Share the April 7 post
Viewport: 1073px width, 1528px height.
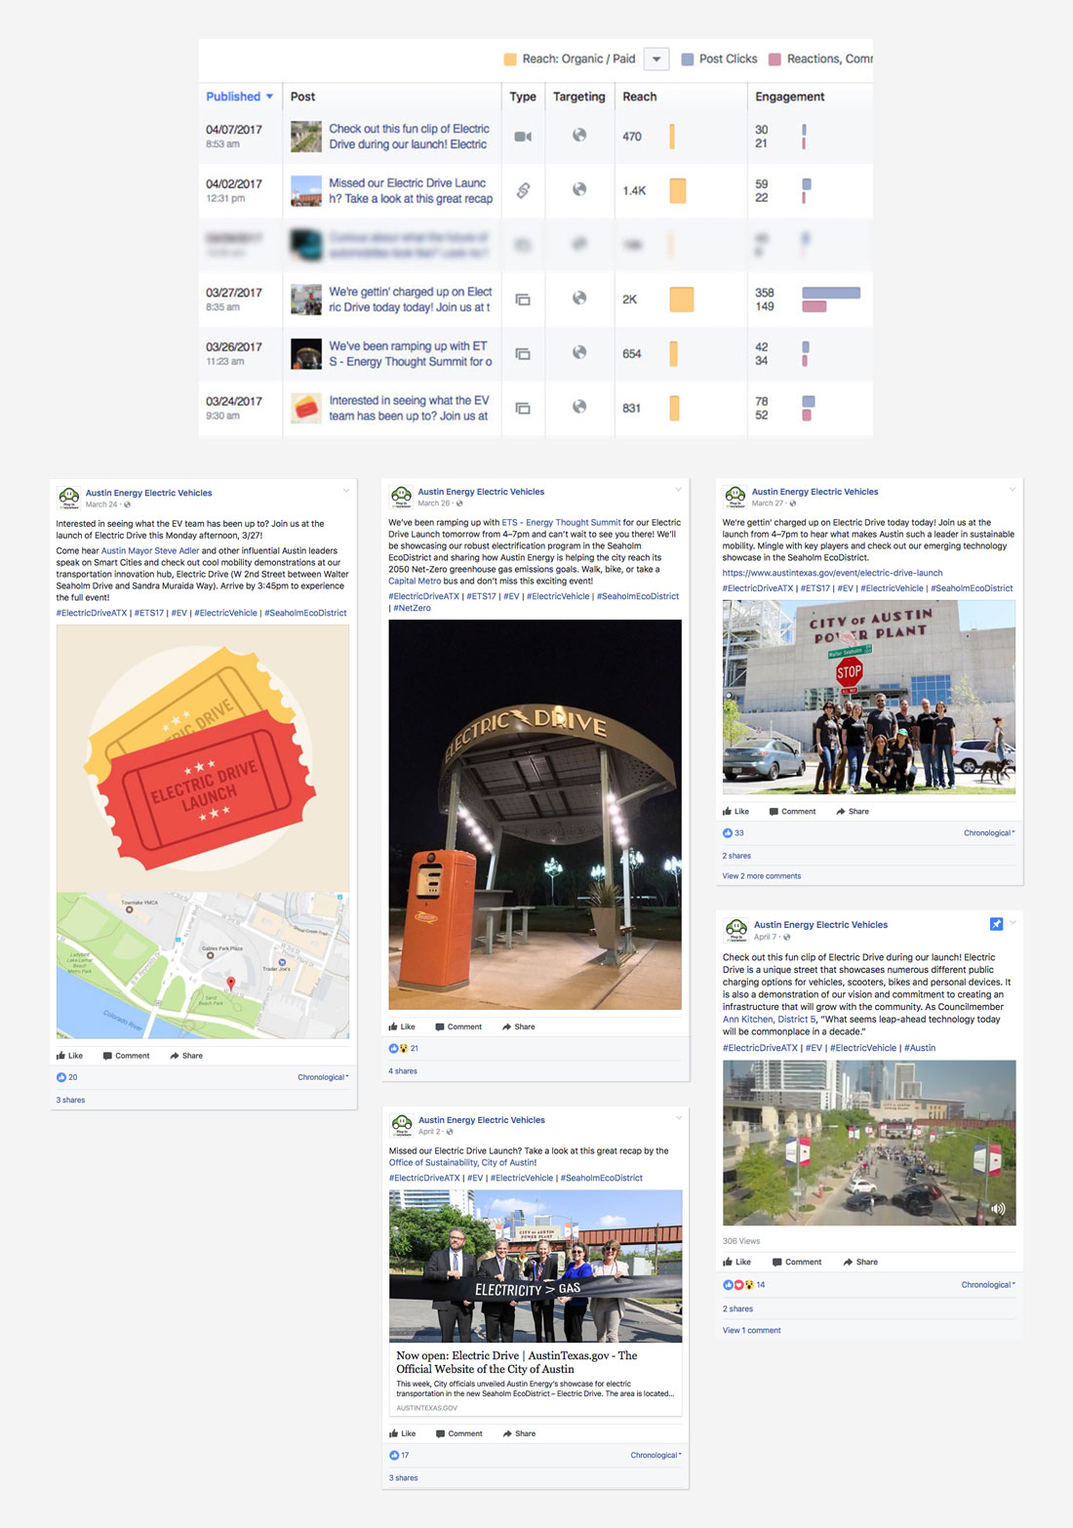coord(860,1263)
